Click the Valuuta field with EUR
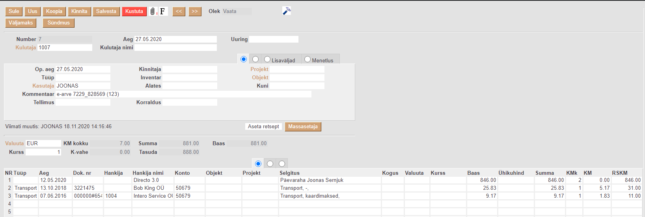The height and width of the screenshot is (217, 645). point(43,143)
